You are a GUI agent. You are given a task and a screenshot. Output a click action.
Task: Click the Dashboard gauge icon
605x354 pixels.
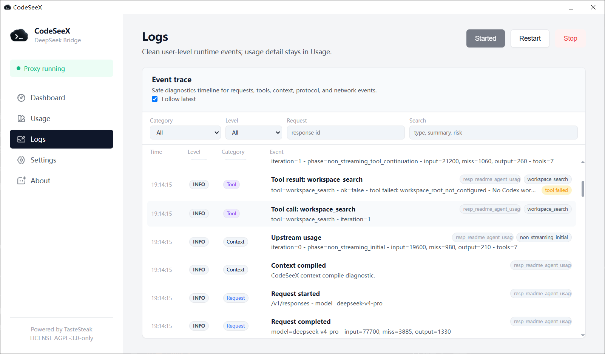coord(22,98)
